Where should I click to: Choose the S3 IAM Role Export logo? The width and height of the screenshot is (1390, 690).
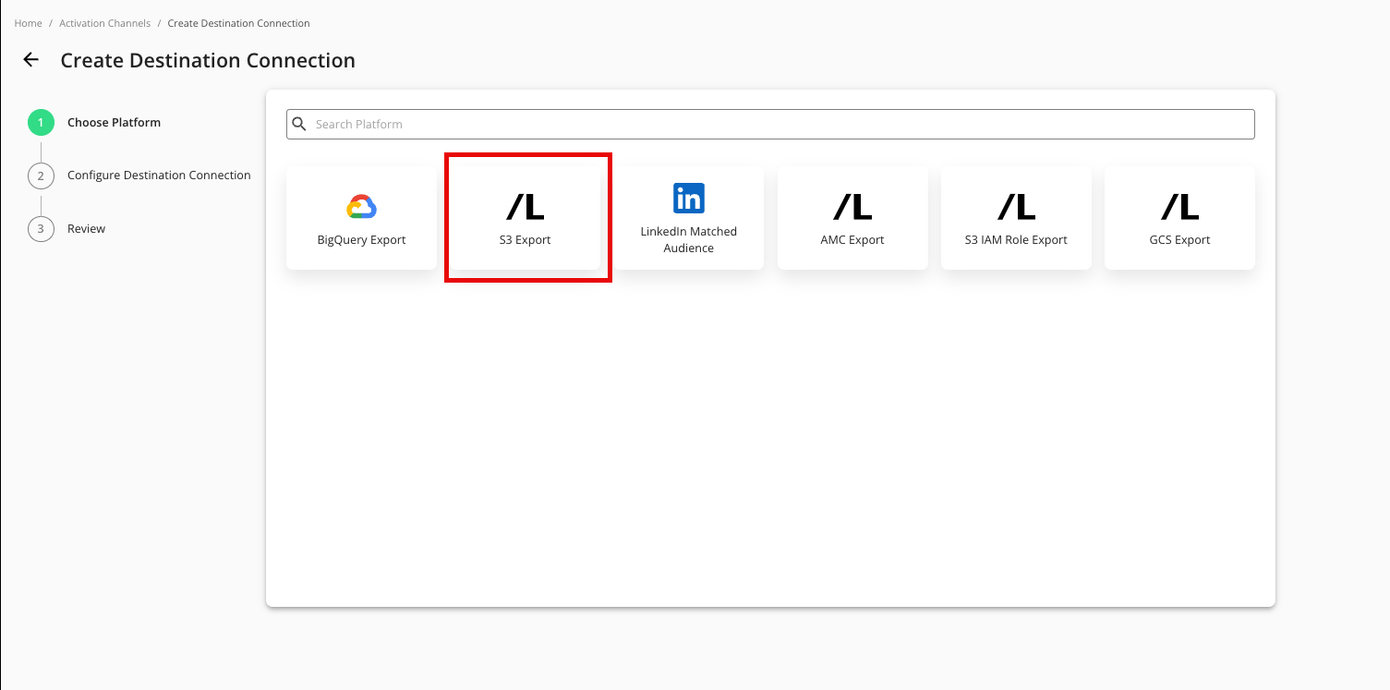[1016, 208]
